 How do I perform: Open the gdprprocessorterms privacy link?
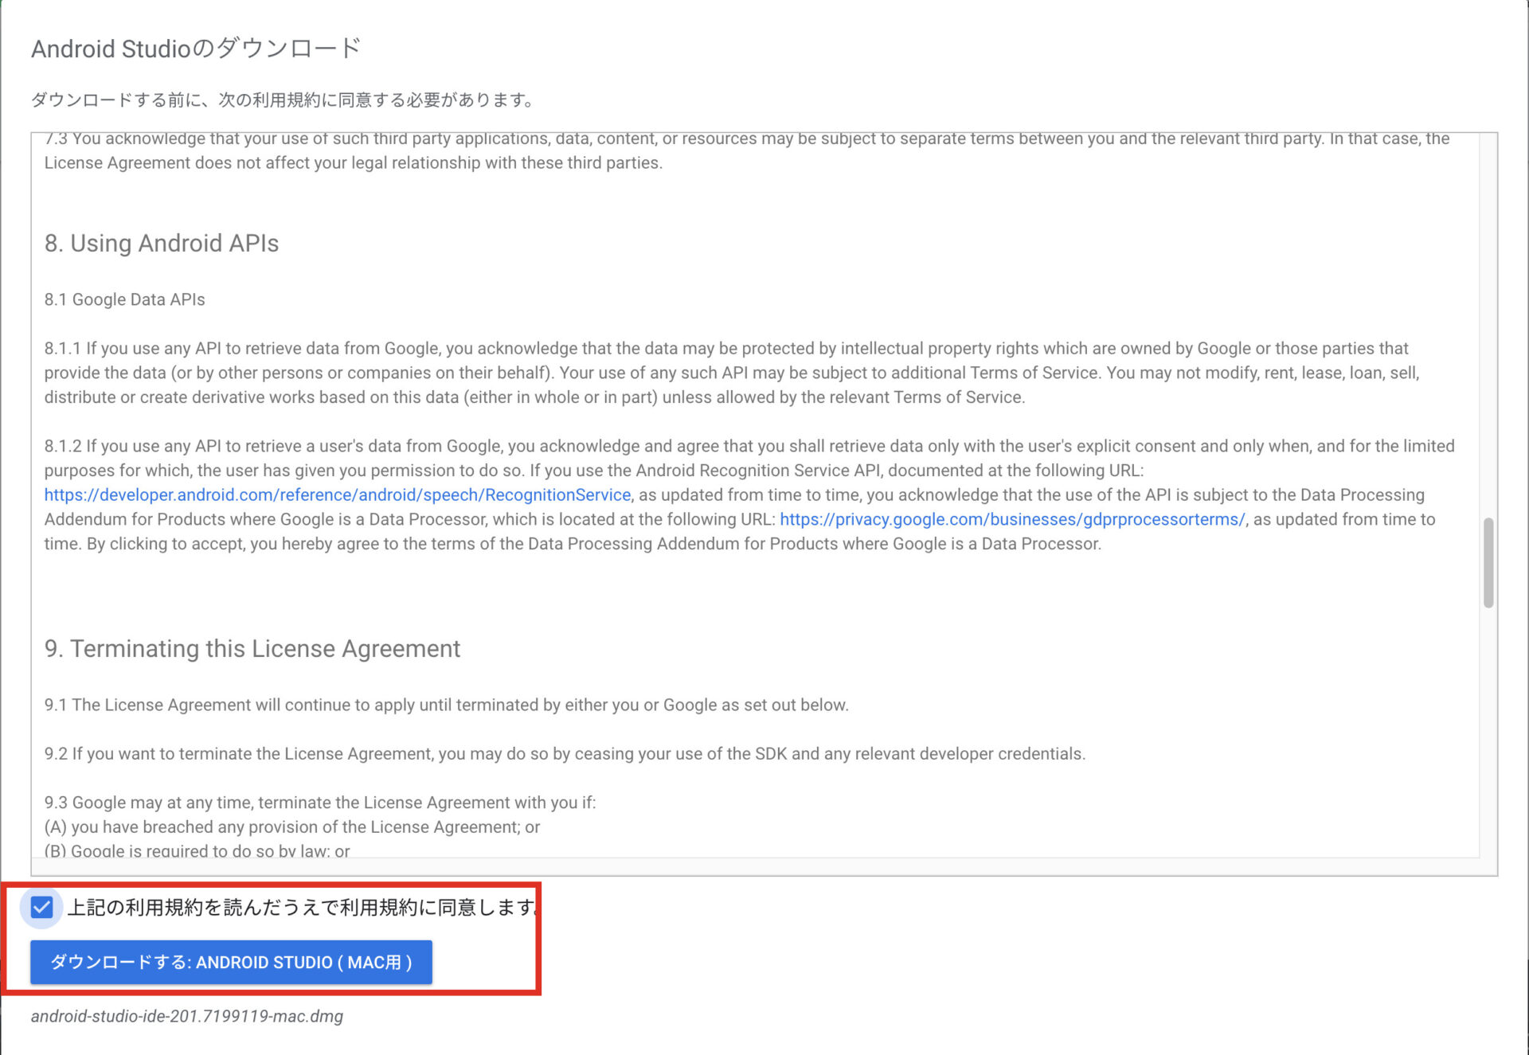[1012, 519]
